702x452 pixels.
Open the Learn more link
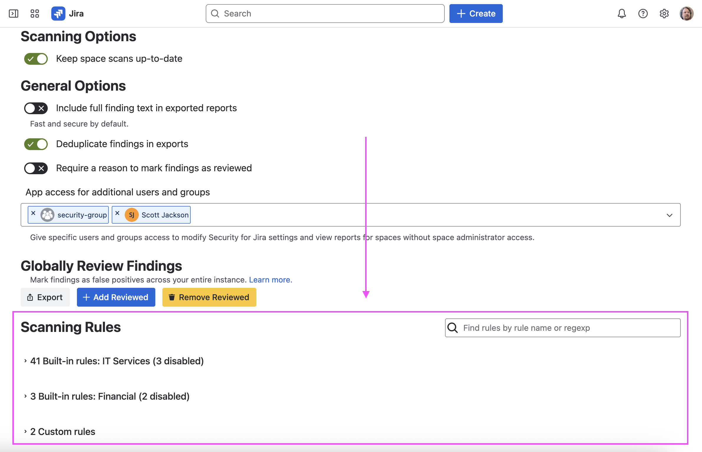[x=270, y=280]
